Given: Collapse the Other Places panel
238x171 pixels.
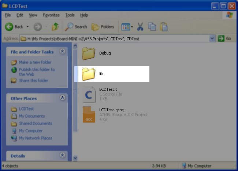Looking at the screenshot, I should pos(62,97).
